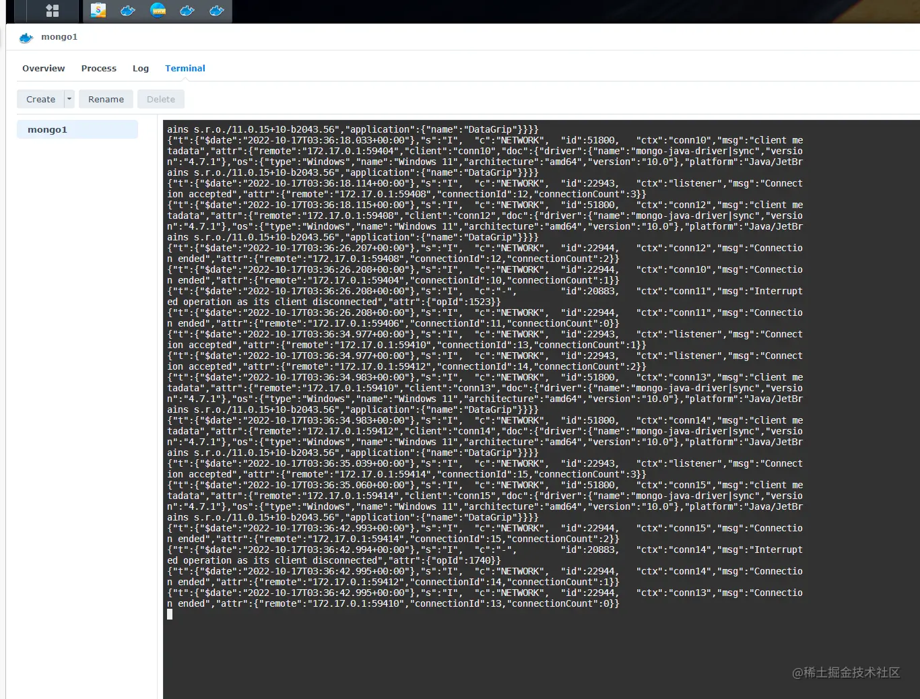Click the mongo1 window title text

[59, 37]
